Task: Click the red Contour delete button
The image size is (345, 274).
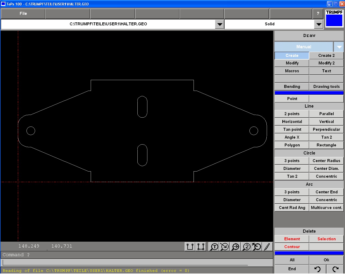Action: [292, 247]
